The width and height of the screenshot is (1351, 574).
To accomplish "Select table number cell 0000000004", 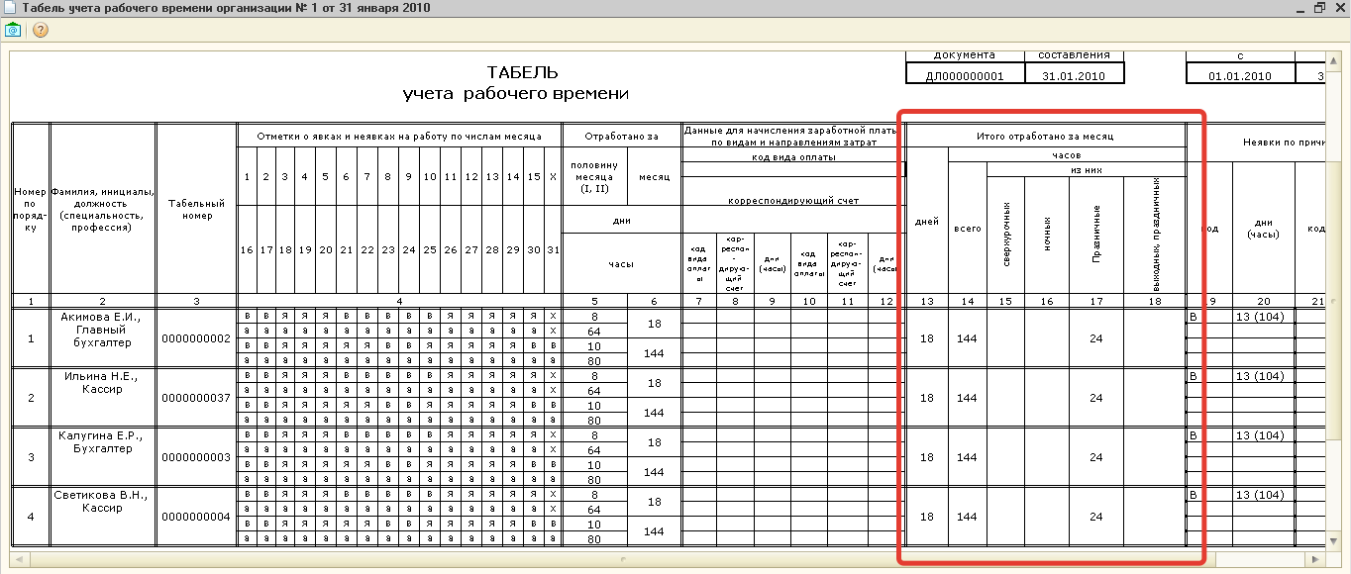I will coord(196,517).
